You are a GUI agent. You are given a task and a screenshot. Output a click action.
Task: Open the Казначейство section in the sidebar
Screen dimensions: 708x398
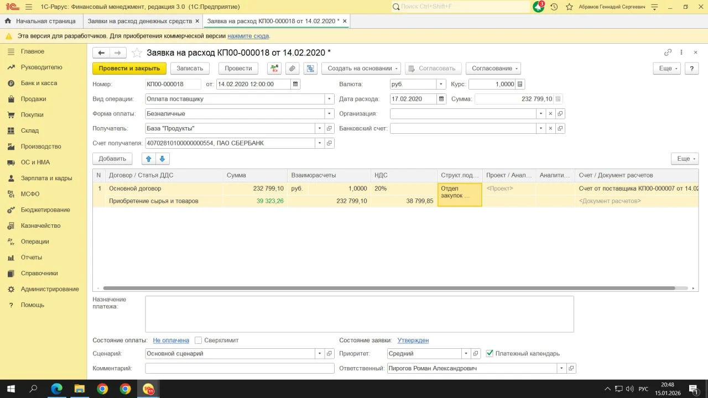pyautogui.click(x=40, y=226)
